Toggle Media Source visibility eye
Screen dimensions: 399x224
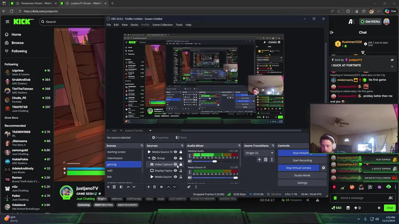(175, 177)
